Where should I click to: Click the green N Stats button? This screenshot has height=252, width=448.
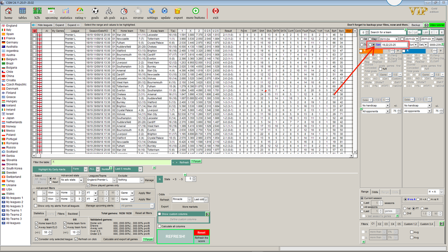coord(160,179)
